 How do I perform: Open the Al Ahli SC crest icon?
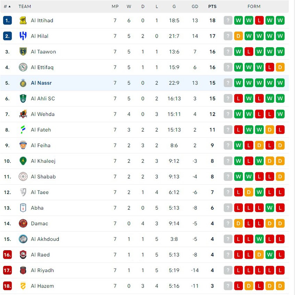pyautogui.click(x=23, y=98)
